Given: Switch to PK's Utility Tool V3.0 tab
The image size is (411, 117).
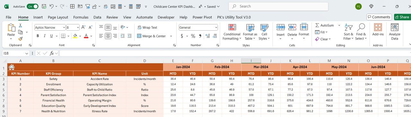Looking at the screenshot, I should [x=234, y=17].
